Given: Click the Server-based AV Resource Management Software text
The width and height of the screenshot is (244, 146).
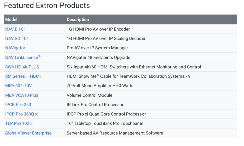Looking at the screenshot, I should pos(115,133).
